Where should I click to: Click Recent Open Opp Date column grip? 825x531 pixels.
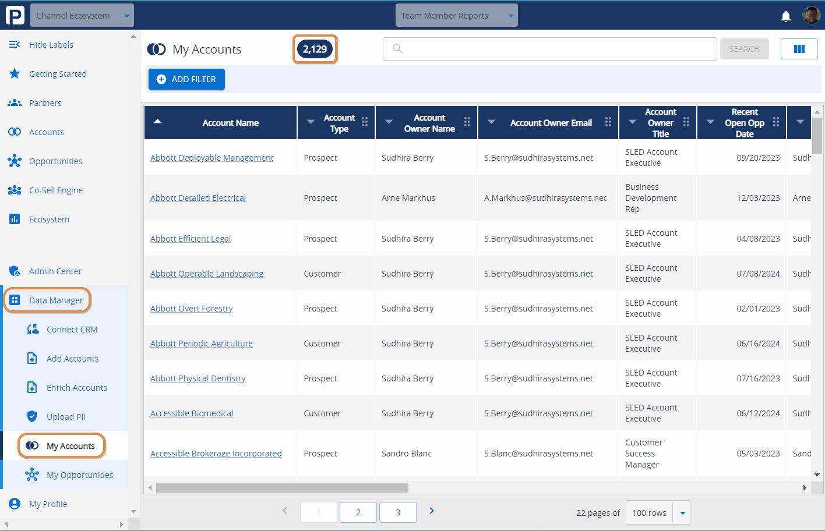tap(776, 122)
